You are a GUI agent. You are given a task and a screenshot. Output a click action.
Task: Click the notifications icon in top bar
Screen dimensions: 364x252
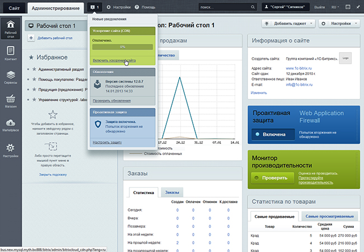coord(94,8)
